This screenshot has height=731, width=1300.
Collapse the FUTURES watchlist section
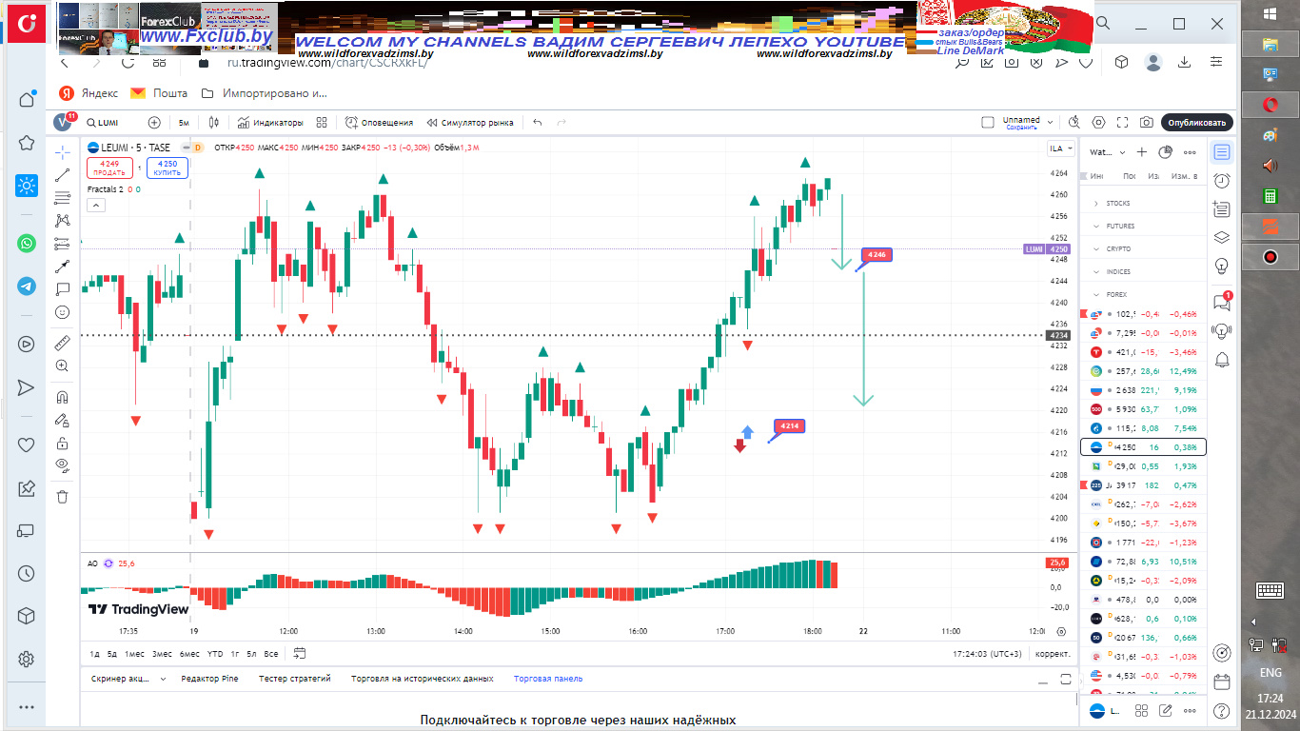tap(1095, 227)
